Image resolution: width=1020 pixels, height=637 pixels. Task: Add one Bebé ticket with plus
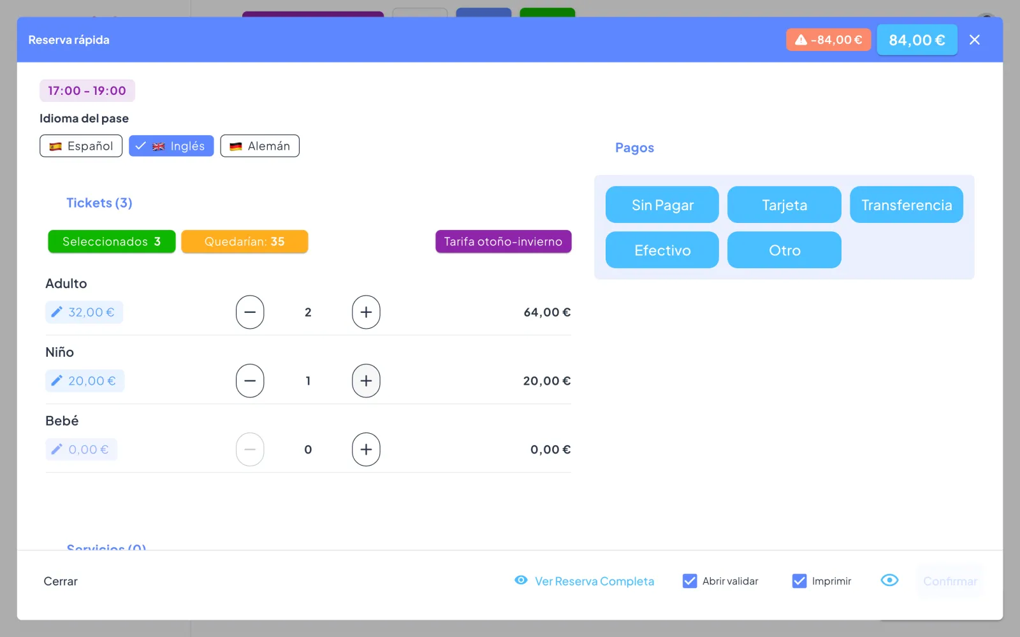coord(366,450)
